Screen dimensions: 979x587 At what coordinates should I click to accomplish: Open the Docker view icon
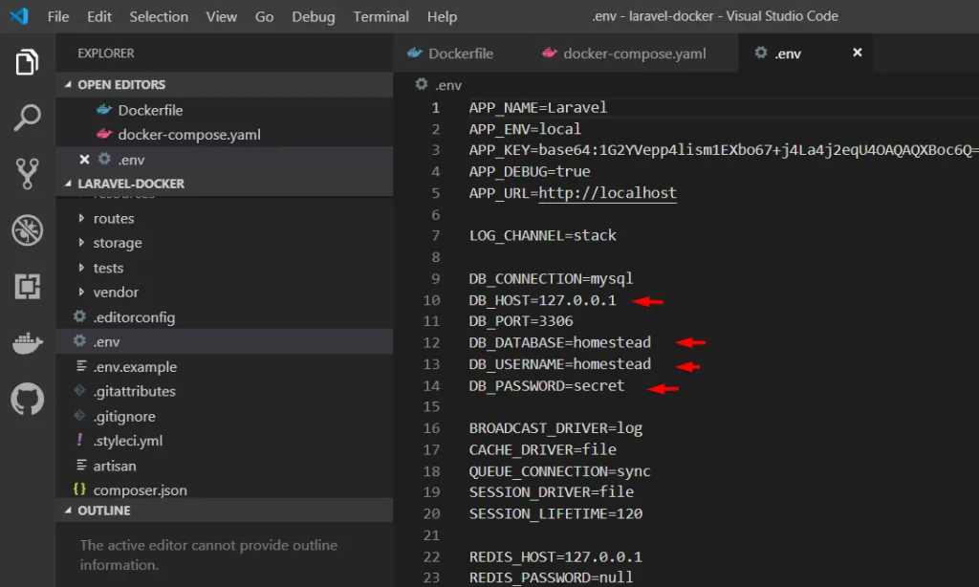click(x=27, y=342)
